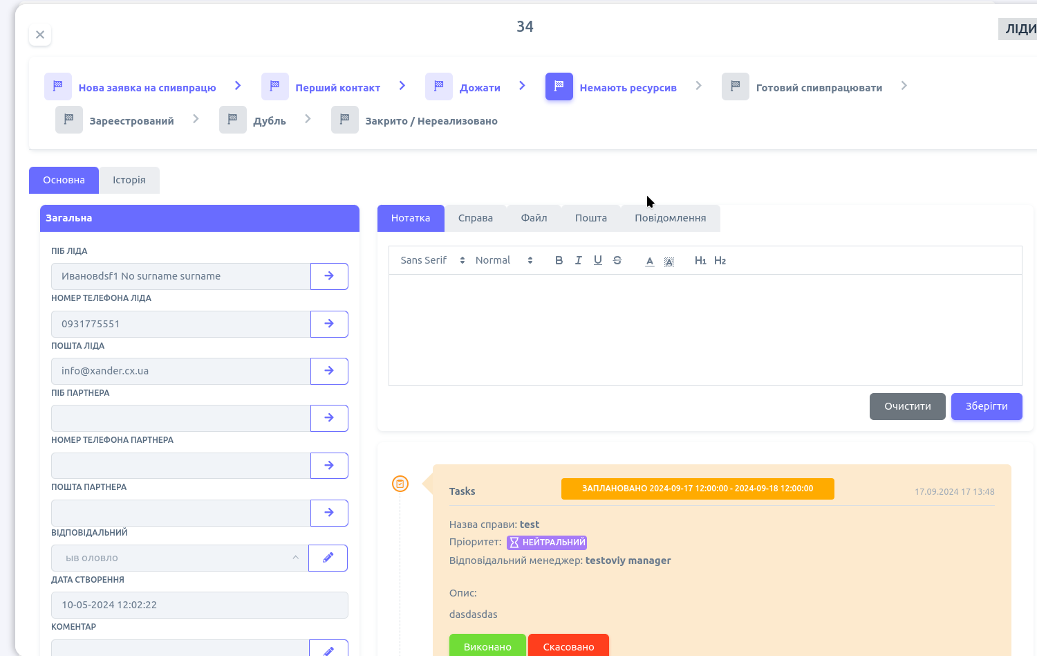Image resolution: width=1037 pixels, height=656 pixels.
Task: Switch to the Історія tab
Action: pos(129,180)
